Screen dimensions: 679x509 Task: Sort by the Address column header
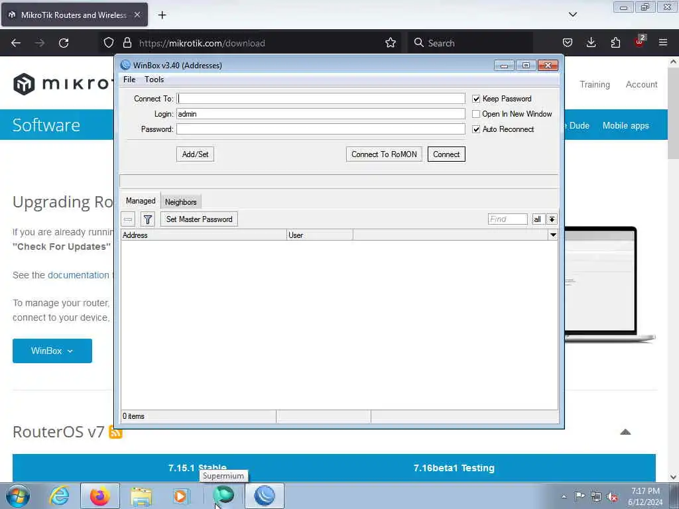(x=204, y=235)
